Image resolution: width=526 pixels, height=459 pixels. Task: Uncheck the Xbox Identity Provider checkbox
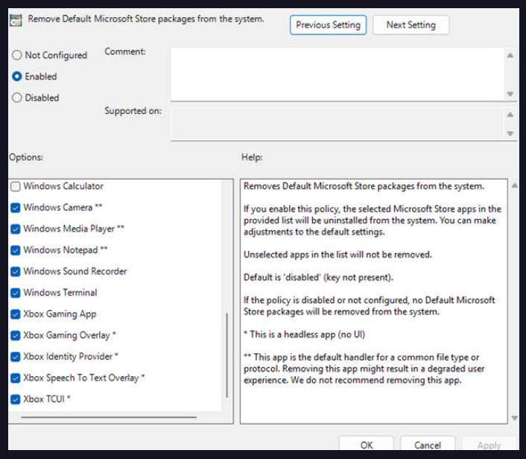pyautogui.click(x=16, y=357)
